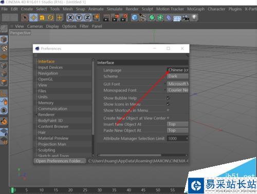Enable Create New Object at View Center
Screen dimensions: 257x194
pyautogui.click(x=168, y=118)
